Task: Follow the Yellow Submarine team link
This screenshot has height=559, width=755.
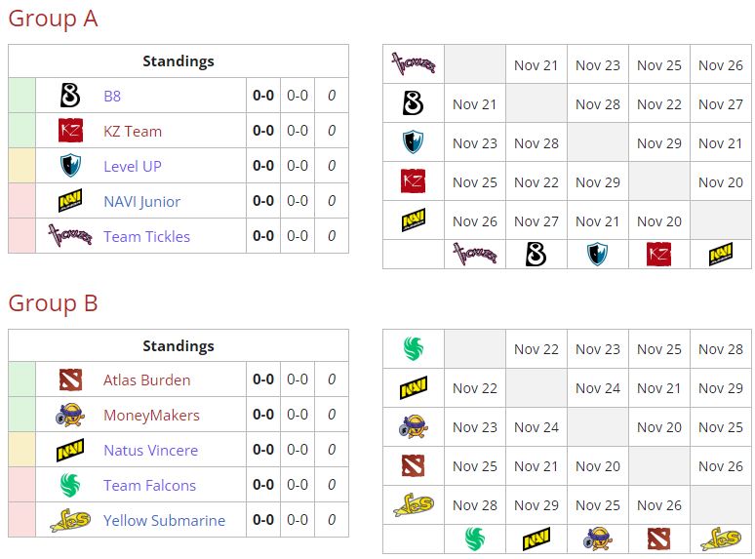Action: pos(164,521)
